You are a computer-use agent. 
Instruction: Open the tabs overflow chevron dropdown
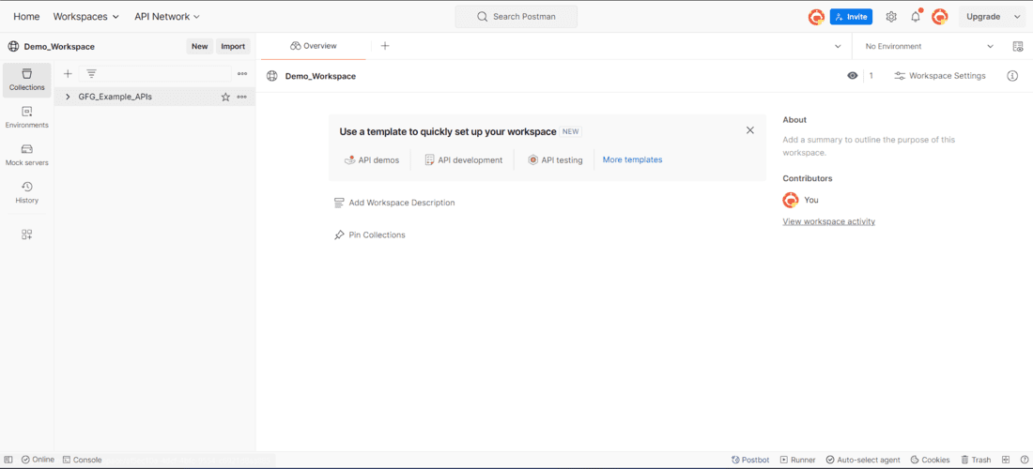[838, 47]
